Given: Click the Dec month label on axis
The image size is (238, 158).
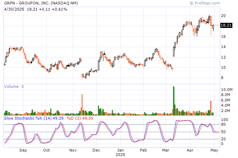Looking at the screenshot, I should click(x=96, y=150).
